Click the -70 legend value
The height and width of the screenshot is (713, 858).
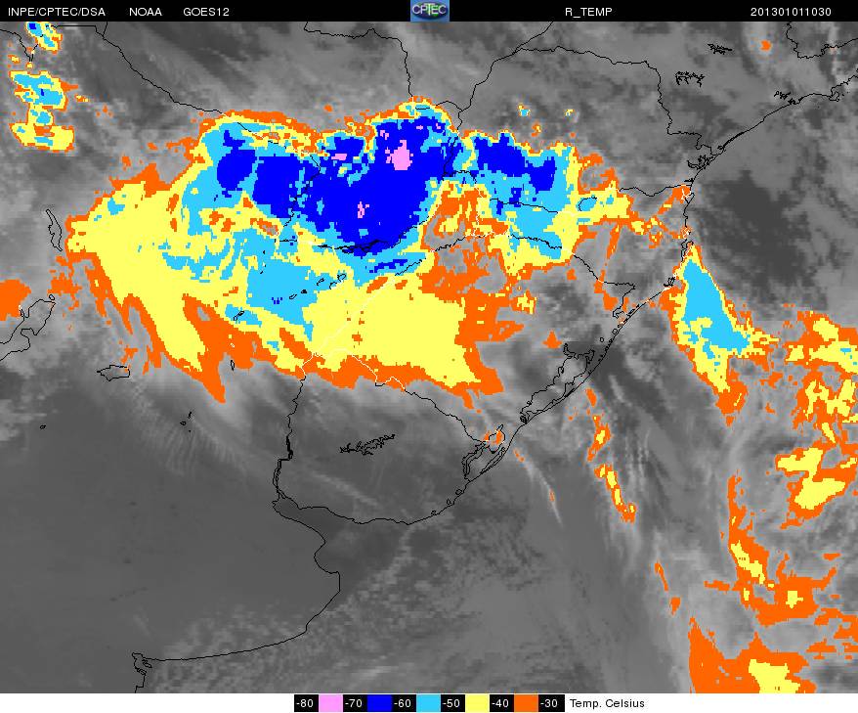click(355, 703)
